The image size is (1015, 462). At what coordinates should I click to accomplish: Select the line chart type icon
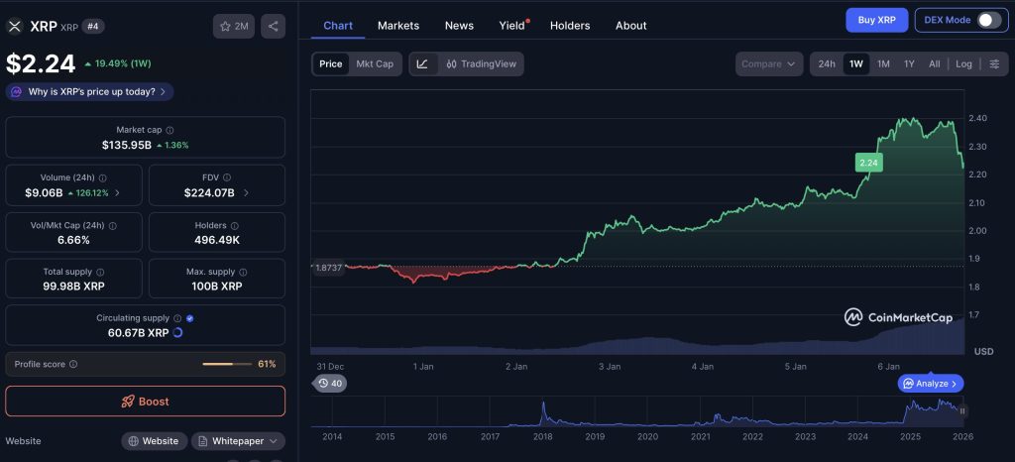click(x=422, y=64)
